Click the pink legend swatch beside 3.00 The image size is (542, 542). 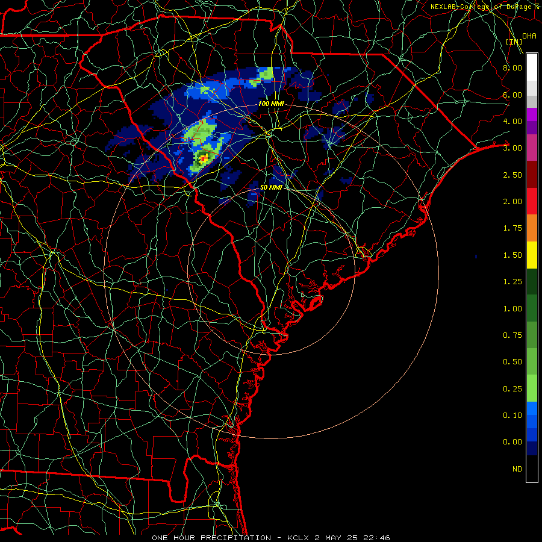click(532, 148)
